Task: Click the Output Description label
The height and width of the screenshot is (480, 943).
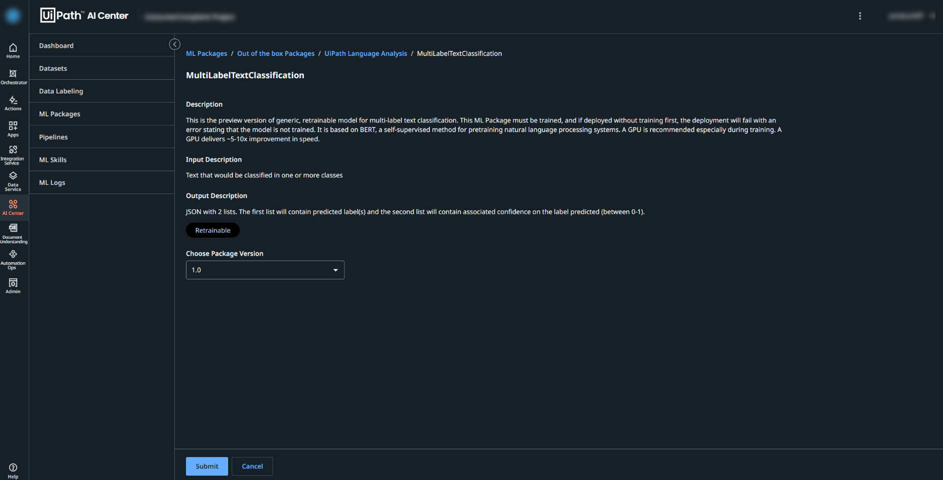Action: (216, 196)
